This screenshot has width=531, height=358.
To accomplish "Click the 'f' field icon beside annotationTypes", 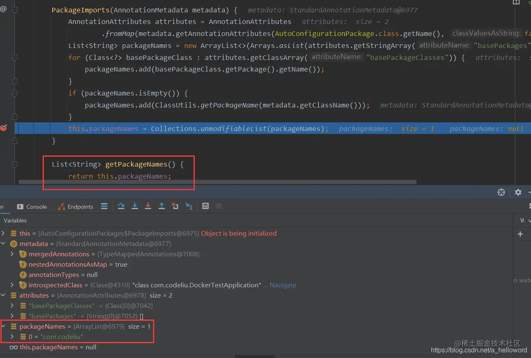I will point(23,275).
